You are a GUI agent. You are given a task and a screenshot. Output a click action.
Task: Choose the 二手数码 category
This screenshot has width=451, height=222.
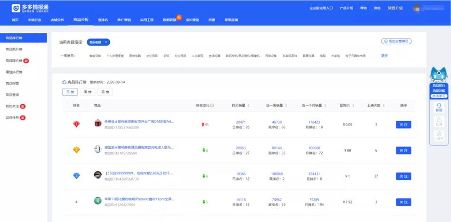click(197, 56)
